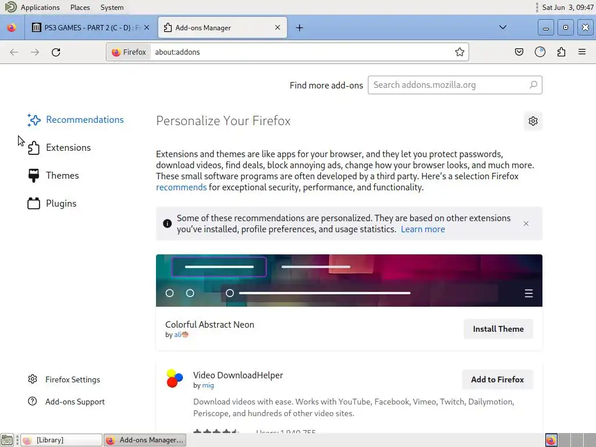Screen dimensions: 596x447
Task: Select the Recommendations category
Action: [75, 120]
